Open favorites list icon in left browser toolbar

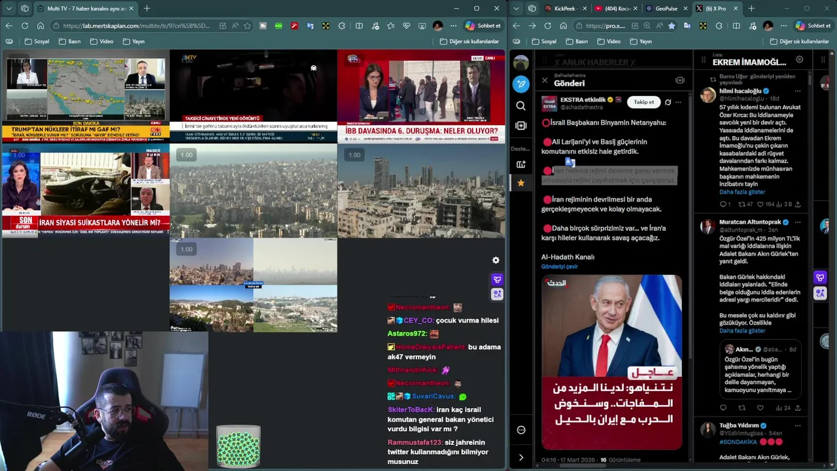click(x=390, y=26)
